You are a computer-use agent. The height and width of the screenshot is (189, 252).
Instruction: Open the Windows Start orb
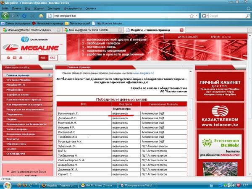point(7,185)
